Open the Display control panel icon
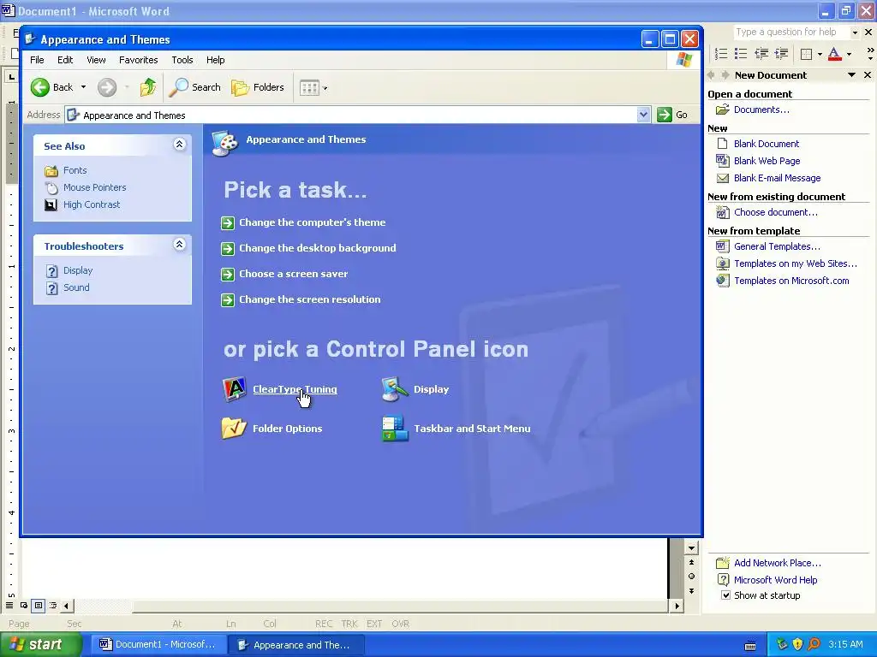The height and width of the screenshot is (657, 877). [395, 389]
